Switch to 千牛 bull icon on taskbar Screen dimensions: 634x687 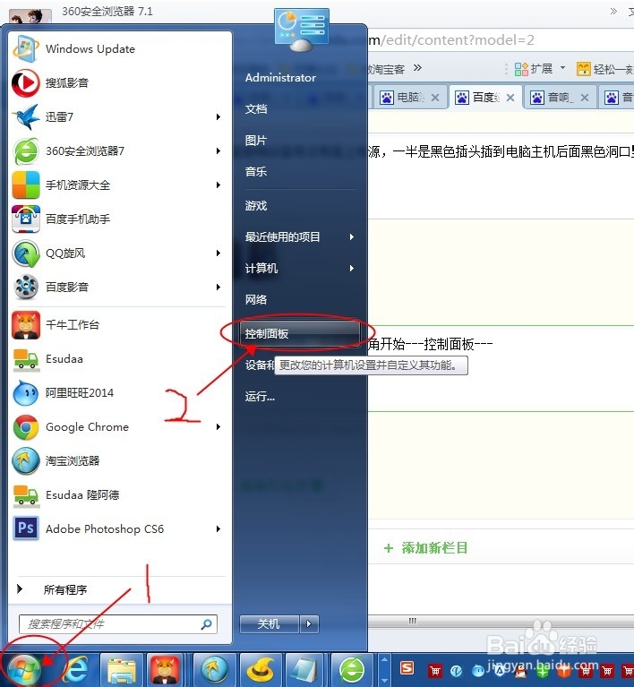[165, 669]
